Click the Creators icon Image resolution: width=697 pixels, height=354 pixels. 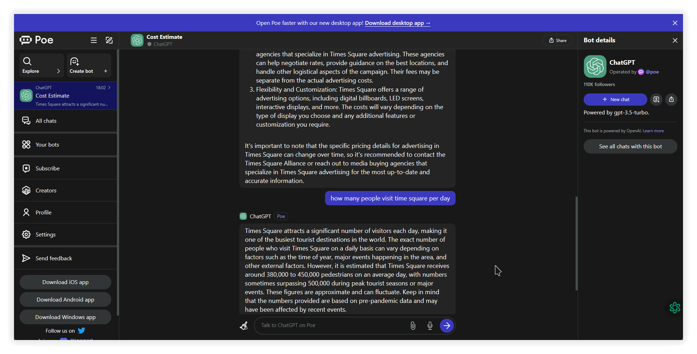point(26,190)
